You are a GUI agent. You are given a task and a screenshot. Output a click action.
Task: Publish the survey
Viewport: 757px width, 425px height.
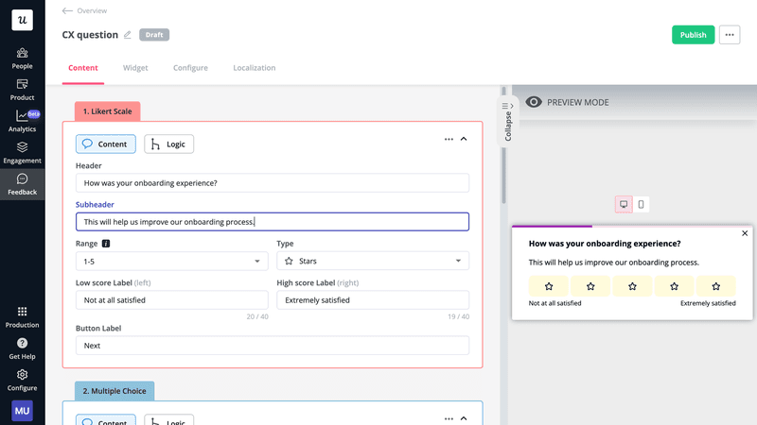pos(693,35)
